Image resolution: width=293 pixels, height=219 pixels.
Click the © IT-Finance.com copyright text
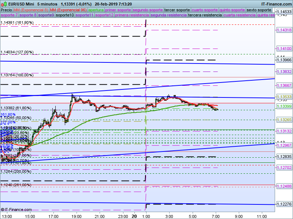click(15, 210)
